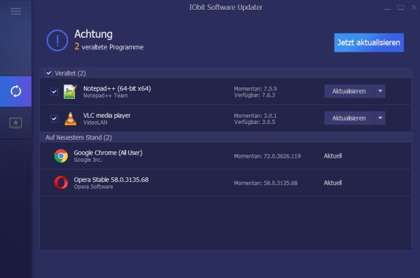This screenshot has height=278, width=420.
Task: Click Notepad++ Momentan: 7.5.9 version text
Action: coord(255,89)
